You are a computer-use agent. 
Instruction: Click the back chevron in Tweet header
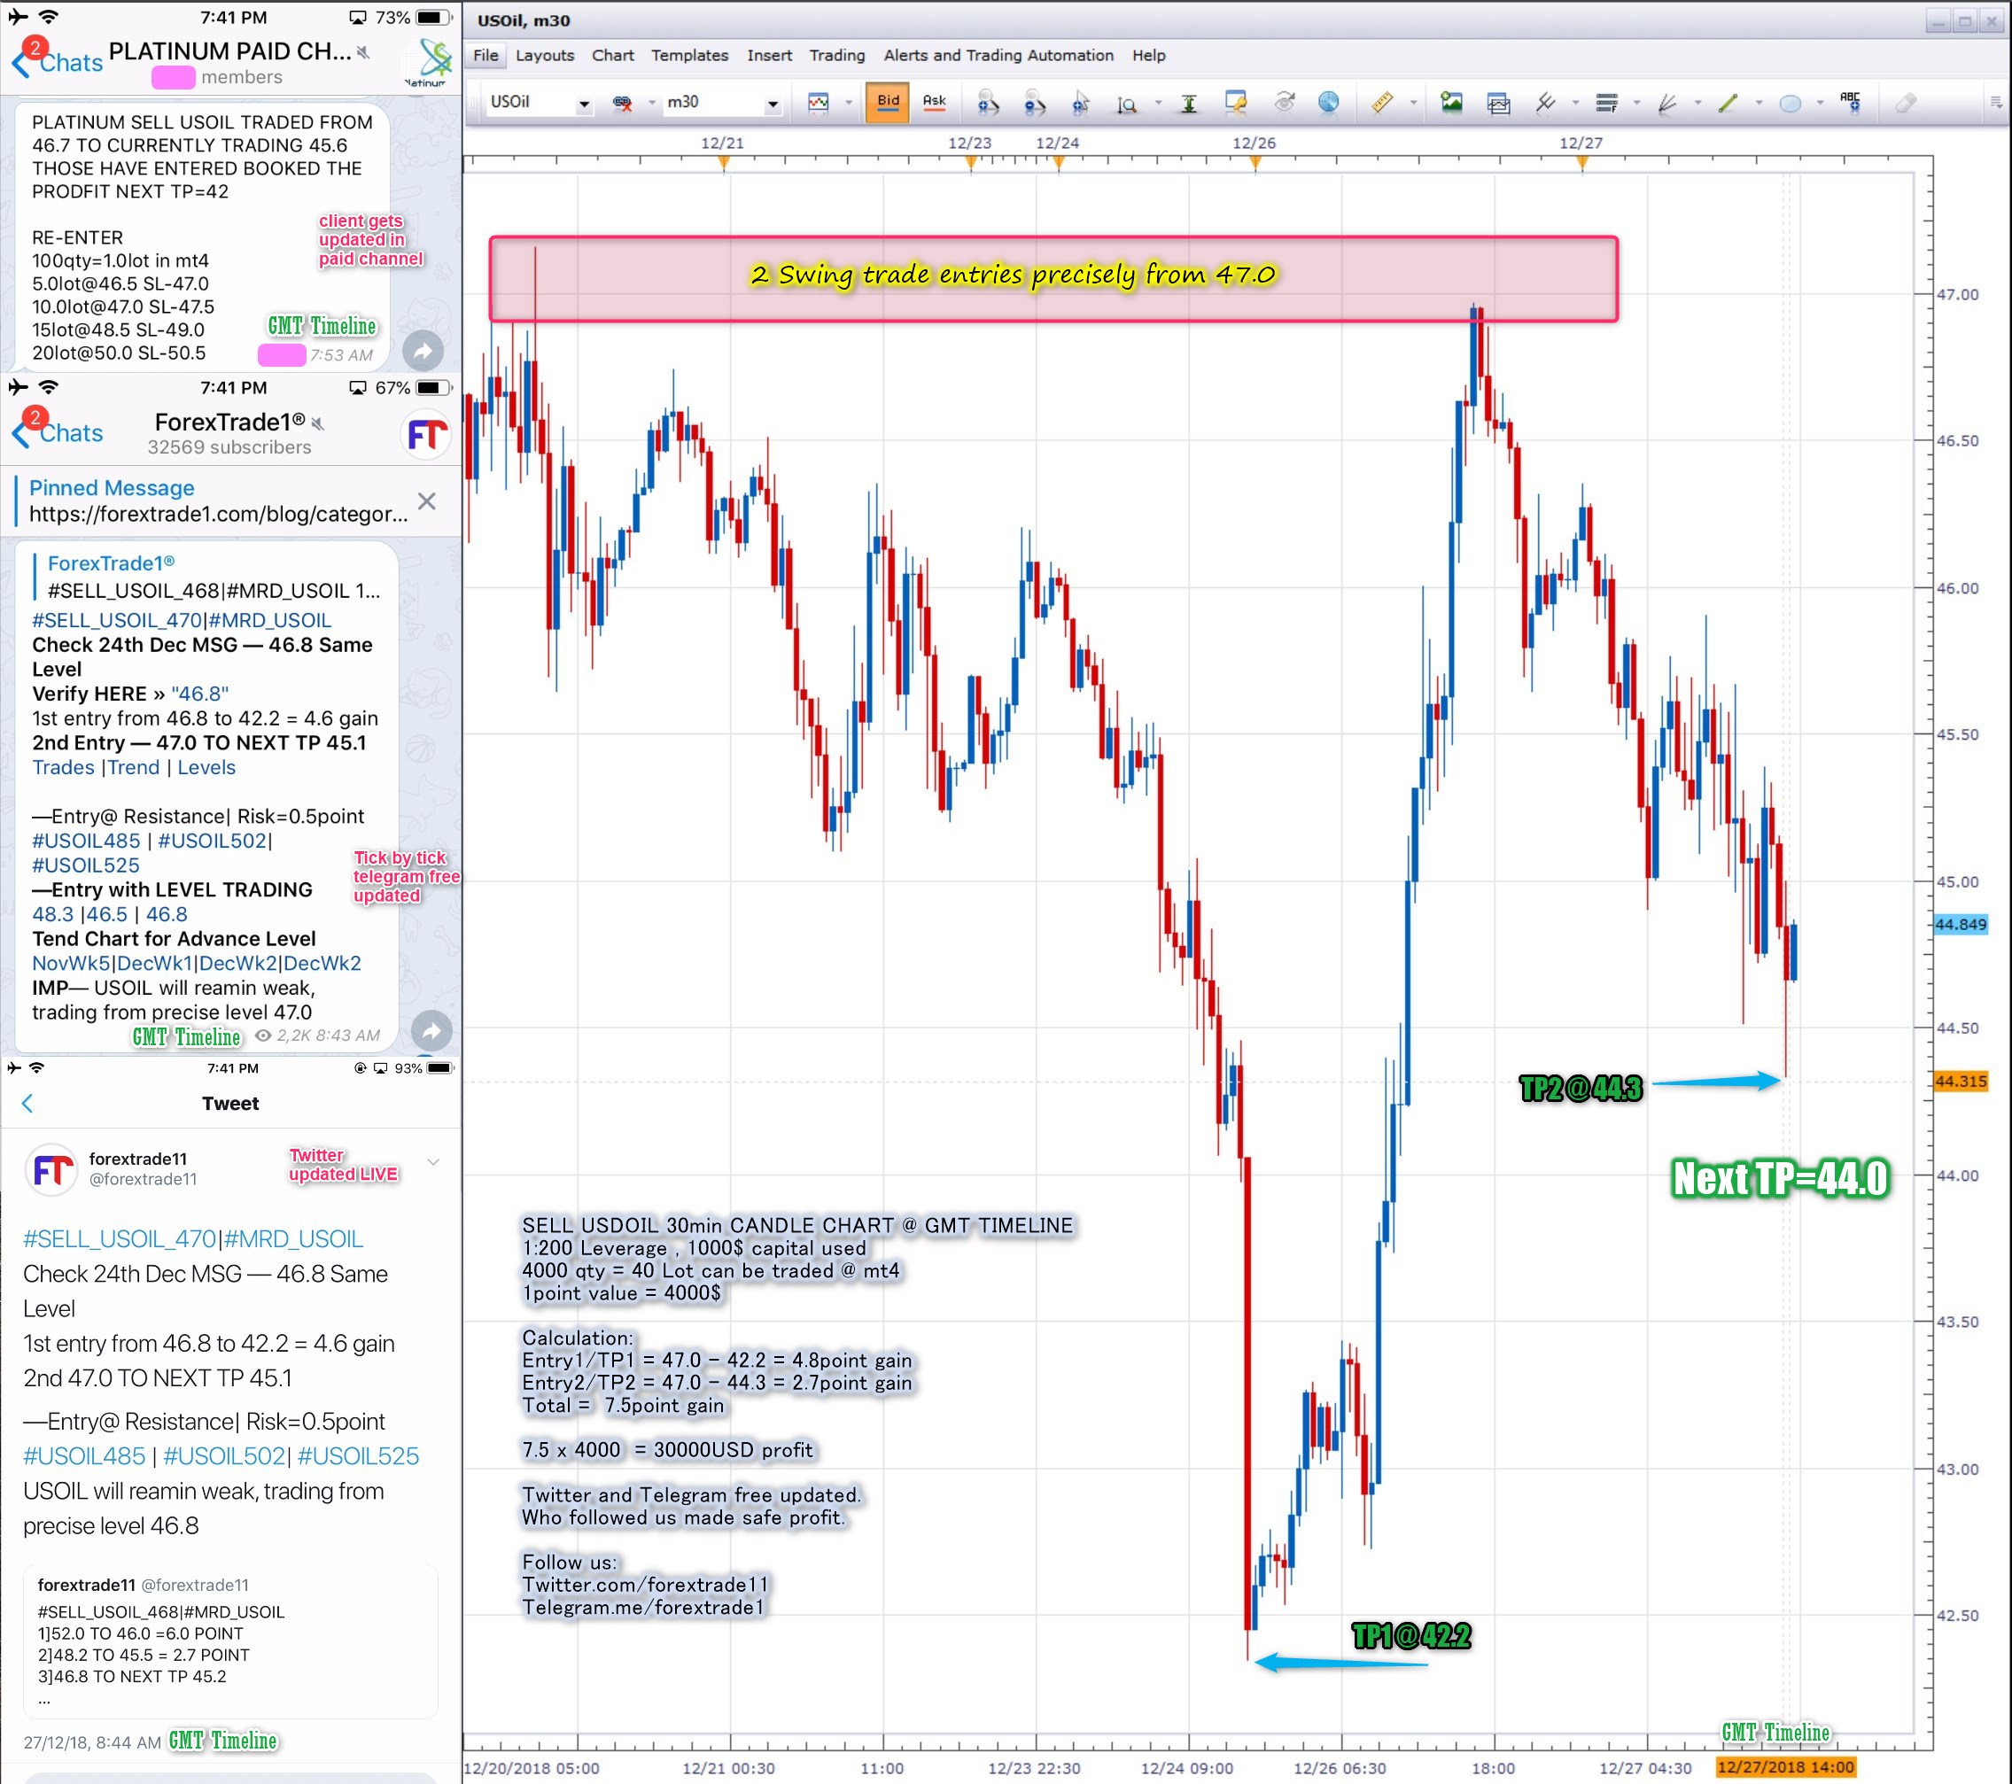pyautogui.click(x=27, y=1103)
